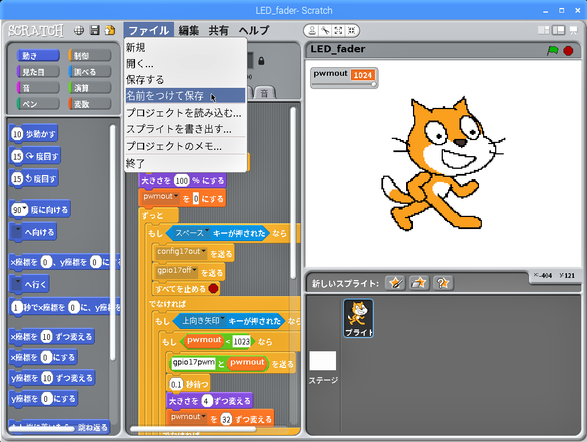Click the globe language icon
Viewport: 587px width, 442px height.
(79, 30)
